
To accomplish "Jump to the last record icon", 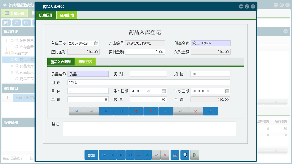I will (121, 111).
